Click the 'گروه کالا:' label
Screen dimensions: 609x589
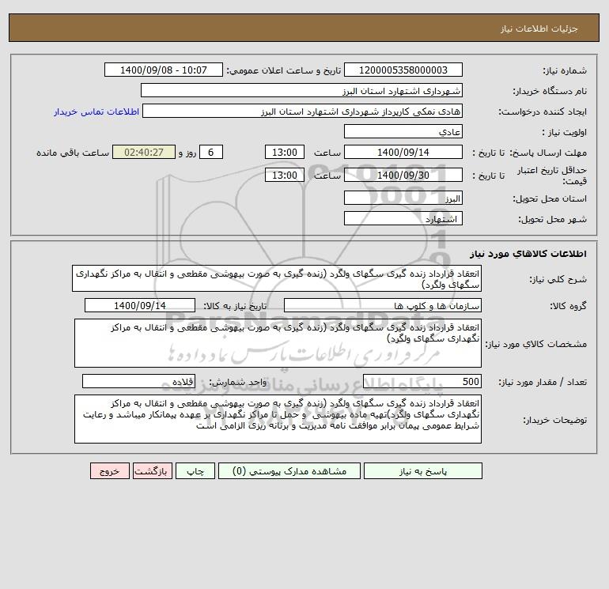coord(568,306)
